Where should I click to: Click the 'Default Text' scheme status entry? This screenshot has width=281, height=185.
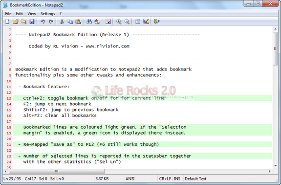195,179
